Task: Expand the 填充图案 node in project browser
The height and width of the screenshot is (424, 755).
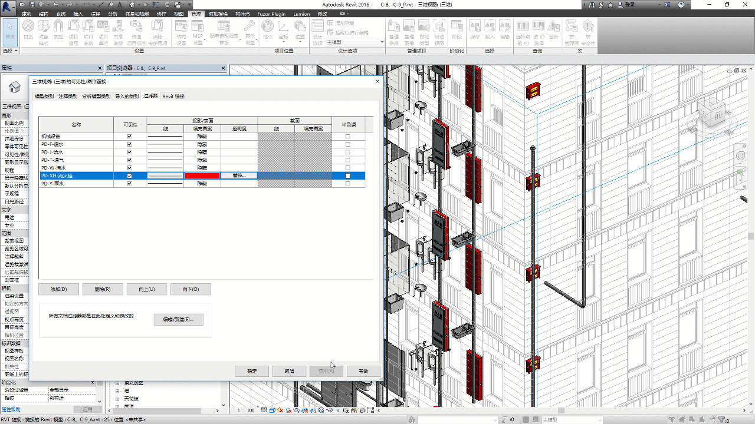Action: pos(117,383)
